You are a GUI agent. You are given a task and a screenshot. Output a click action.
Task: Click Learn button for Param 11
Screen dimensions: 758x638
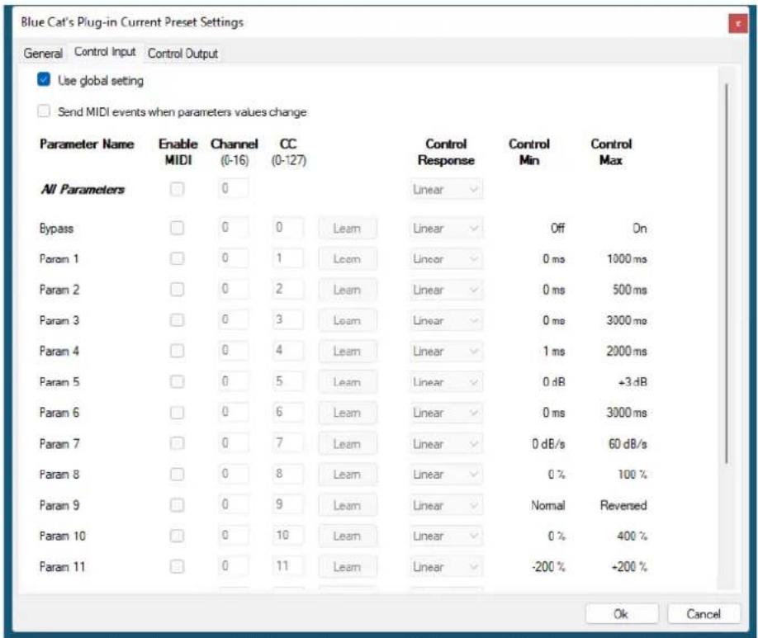348,567
